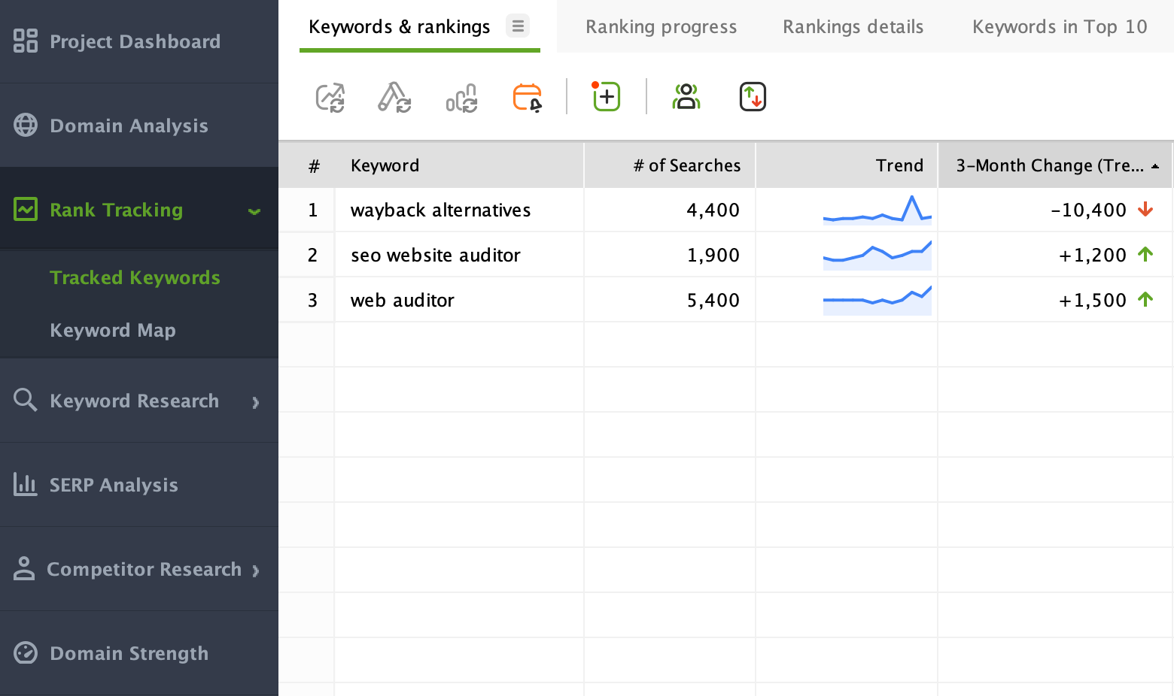Click row number 3 cell
The image size is (1174, 696).
click(x=307, y=300)
